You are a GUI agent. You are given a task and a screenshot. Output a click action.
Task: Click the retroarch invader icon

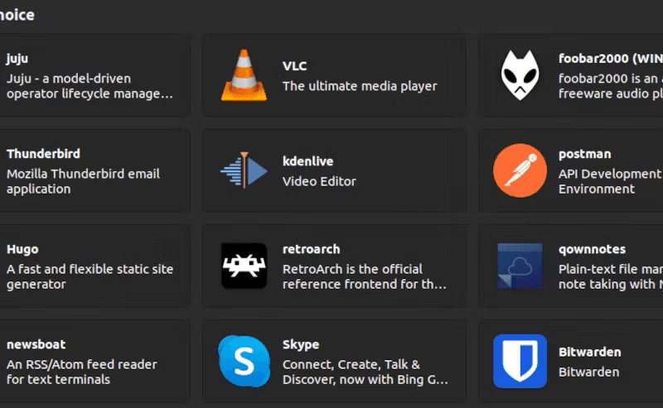point(244,266)
